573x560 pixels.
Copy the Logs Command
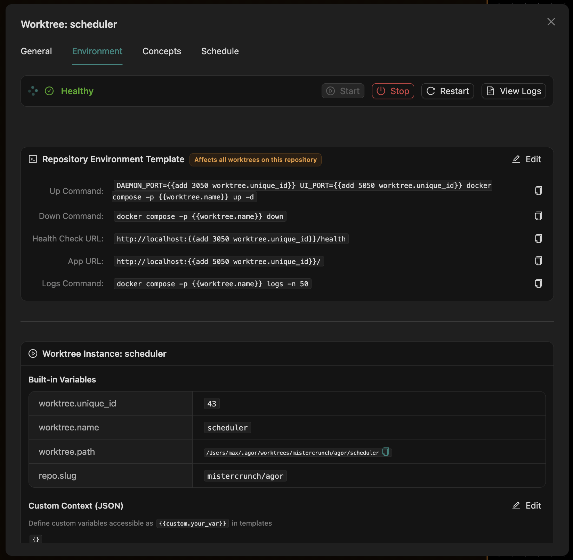coord(538,283)
